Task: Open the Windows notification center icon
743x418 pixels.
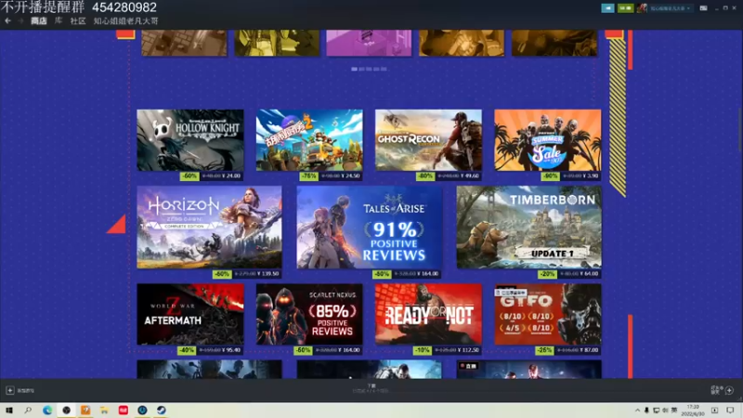Action: pos(730,411)
